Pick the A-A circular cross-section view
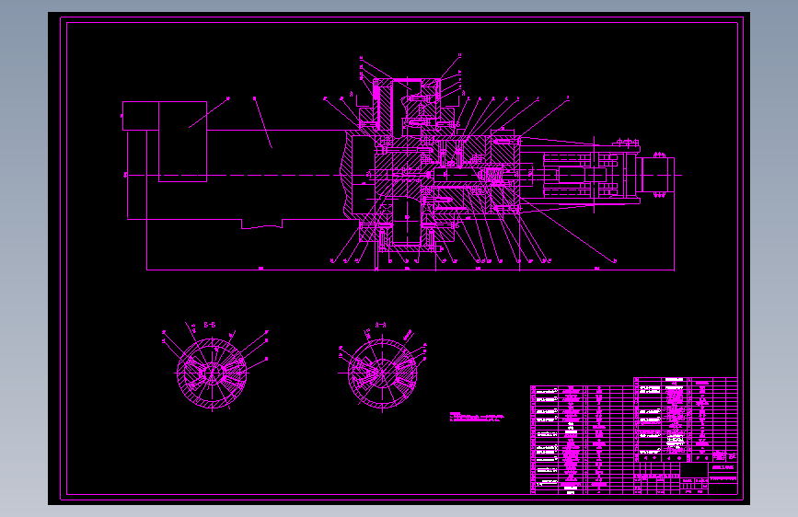The height and width of the screenshot is (517, 798). tap(383, 374)
